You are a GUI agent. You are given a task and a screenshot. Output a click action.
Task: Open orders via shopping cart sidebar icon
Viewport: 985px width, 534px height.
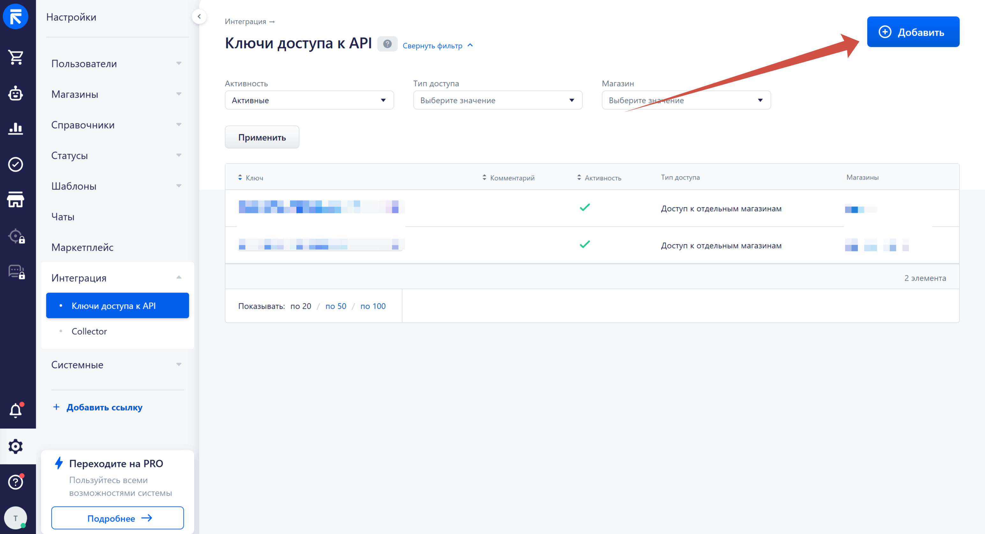pos(16,57)
